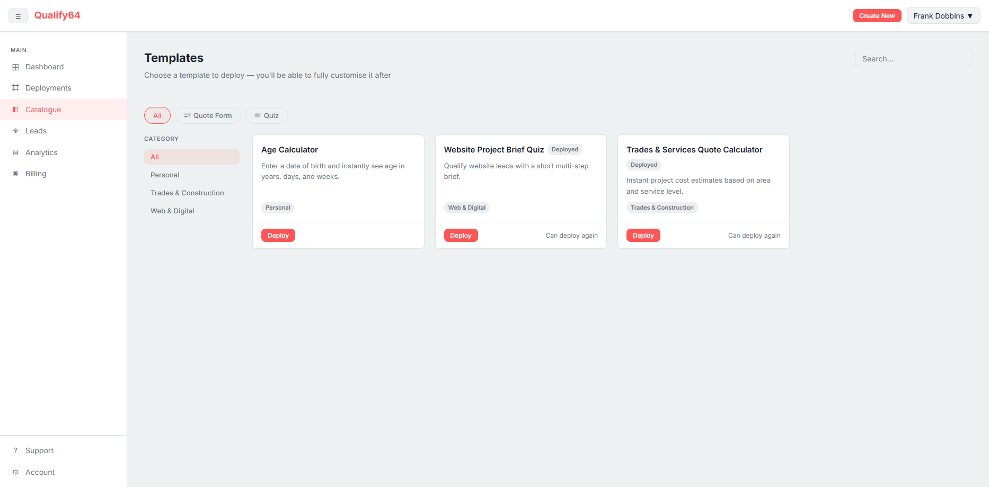989x487 pixels.
Task: Click the Leads diamond icon
Action: tap(15, 131)
